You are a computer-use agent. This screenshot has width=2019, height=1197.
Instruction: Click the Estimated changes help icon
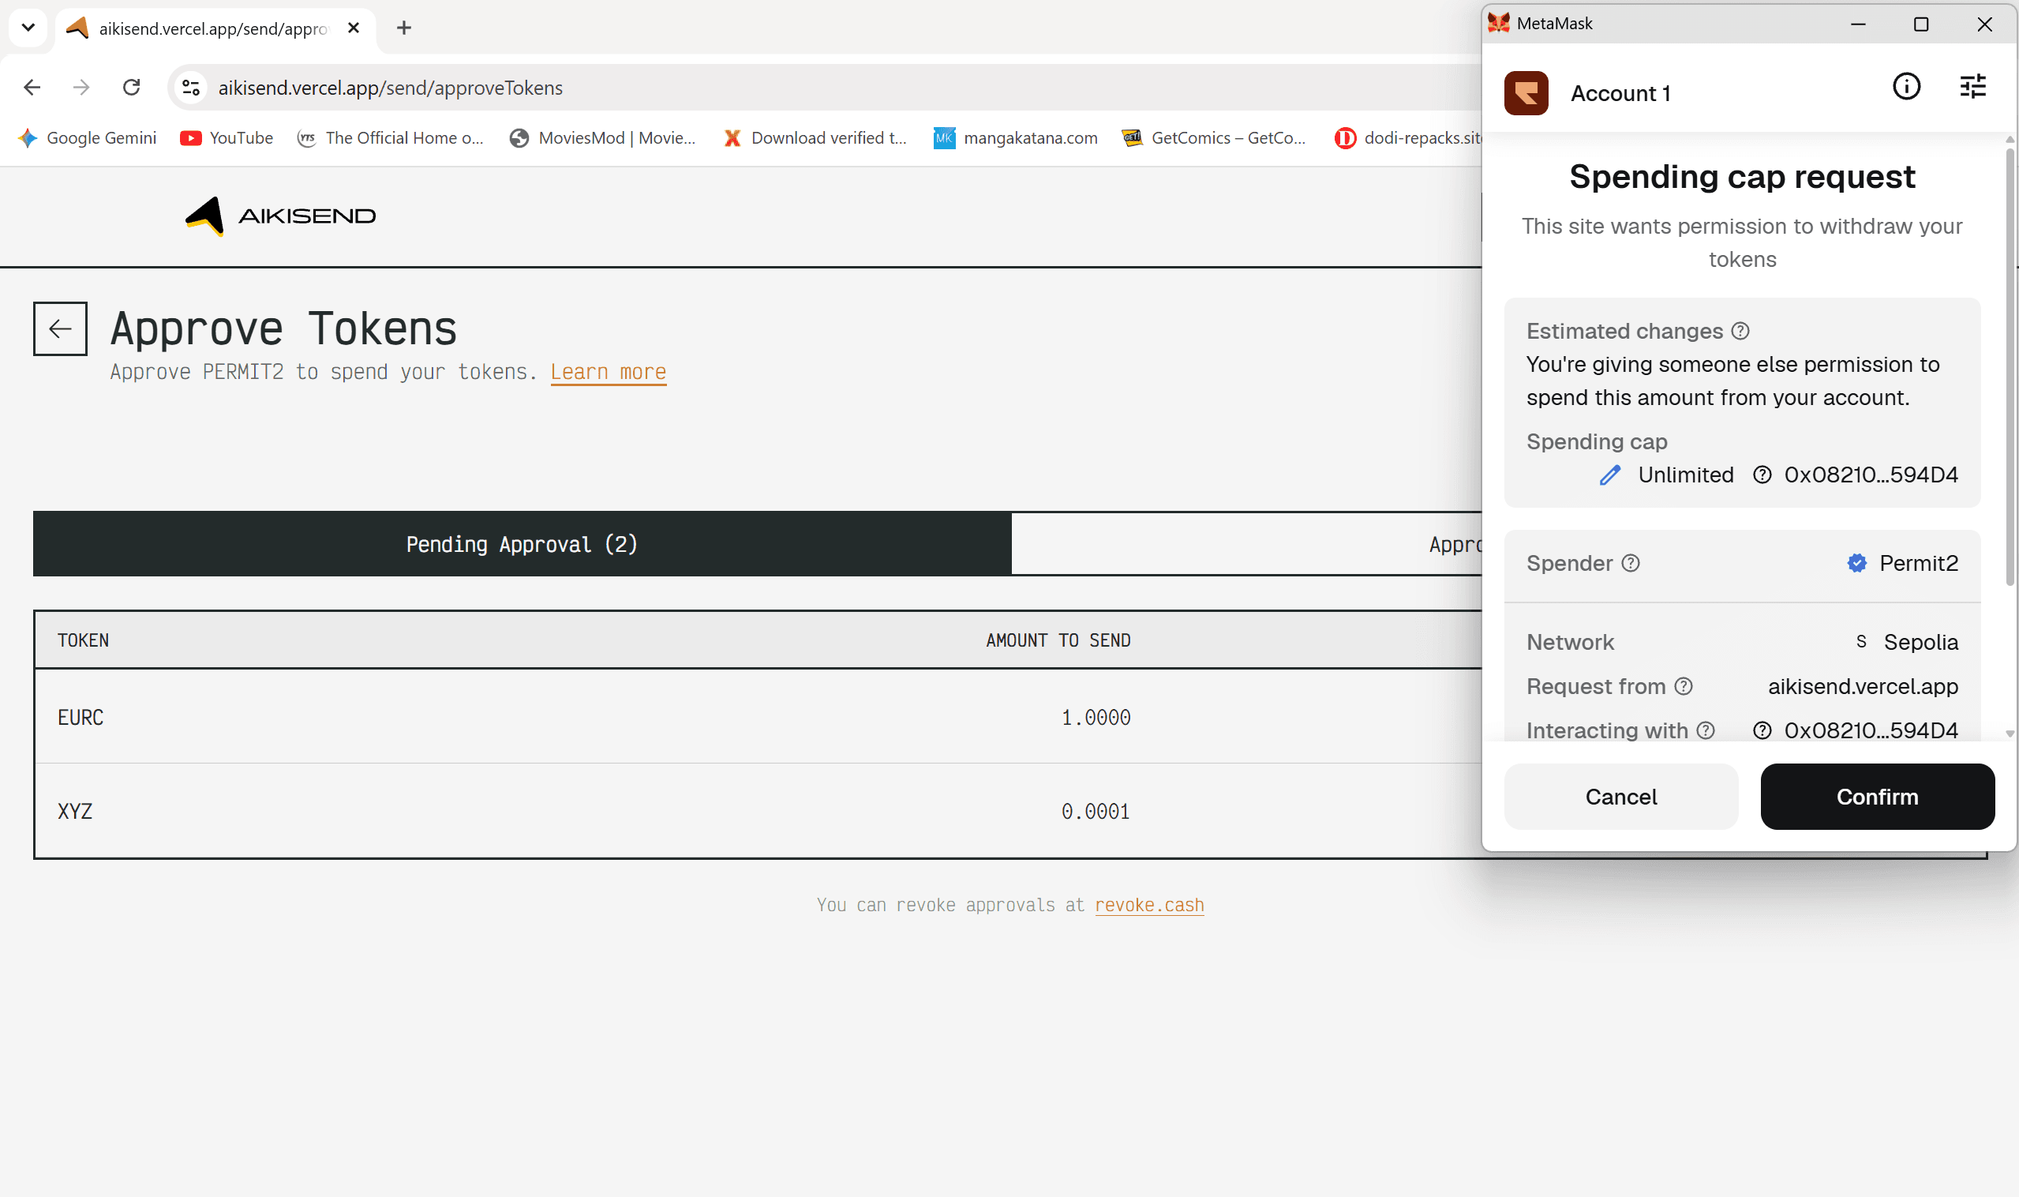1741,331
